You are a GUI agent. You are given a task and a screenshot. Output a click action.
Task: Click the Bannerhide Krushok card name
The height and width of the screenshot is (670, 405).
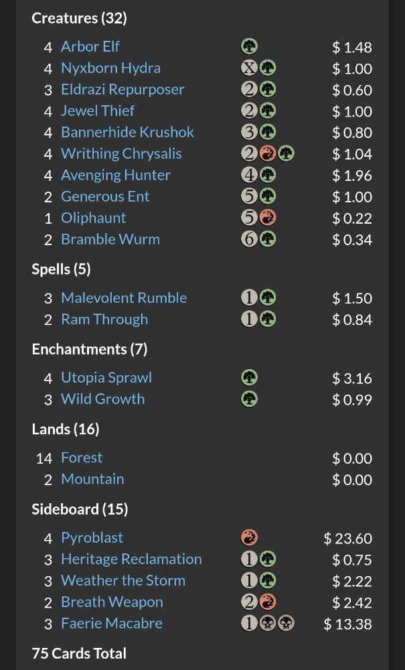click(127, 133)
